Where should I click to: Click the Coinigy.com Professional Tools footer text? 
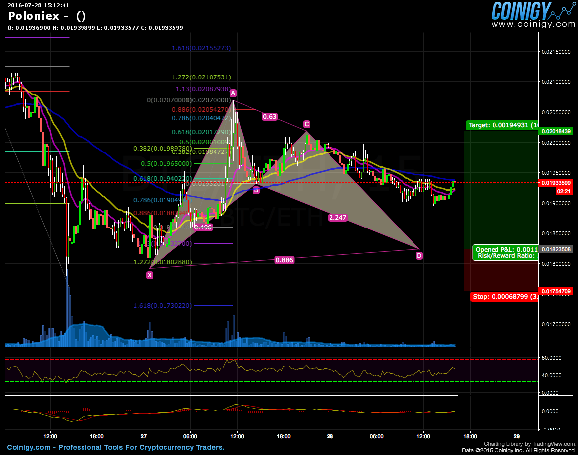(116, 447)
